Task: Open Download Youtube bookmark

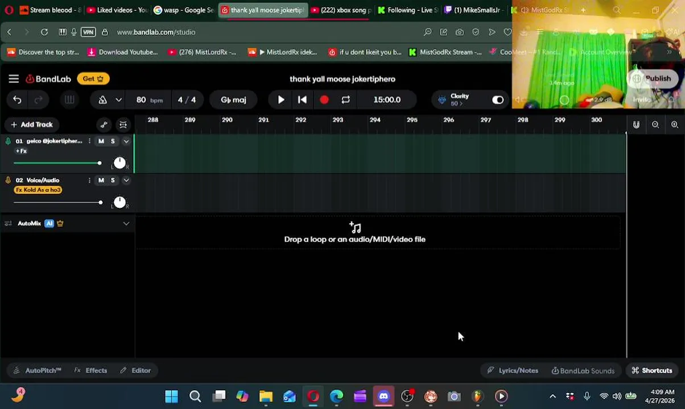Action: pyautogui.click(x=123, y=52)
